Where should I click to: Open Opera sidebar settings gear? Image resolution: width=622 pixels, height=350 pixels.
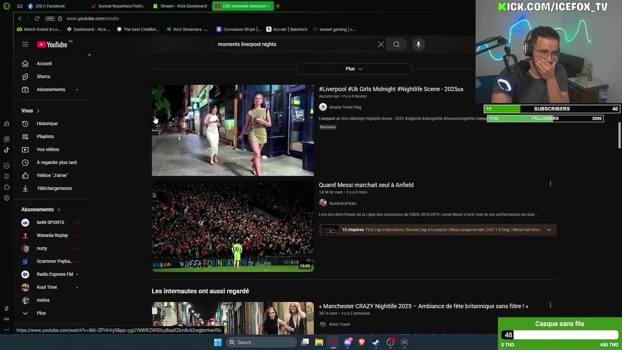(x=6, y=198)
